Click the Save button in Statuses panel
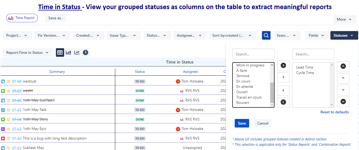Viewport: 359px width, 150px height. pos(242,123)
